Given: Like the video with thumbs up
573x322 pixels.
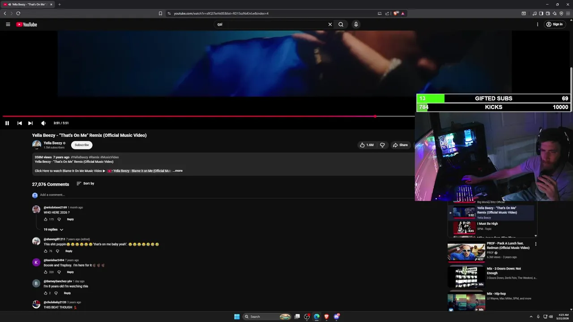Looking at the screenshot, I should 367,145.
